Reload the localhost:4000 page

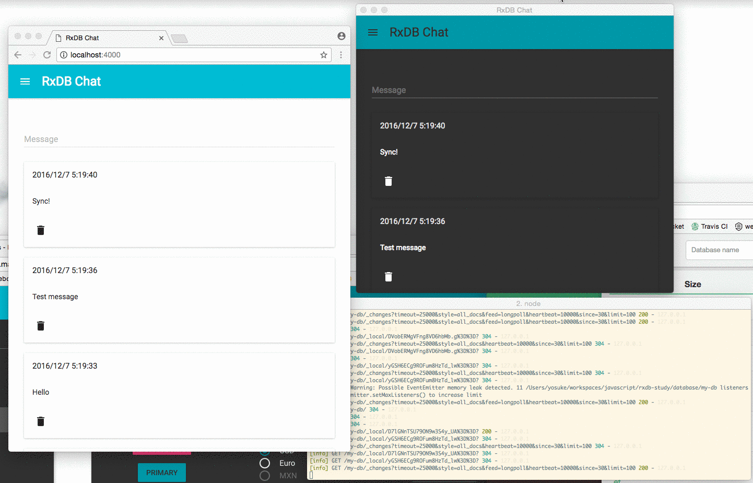click(x=47, y=55)
